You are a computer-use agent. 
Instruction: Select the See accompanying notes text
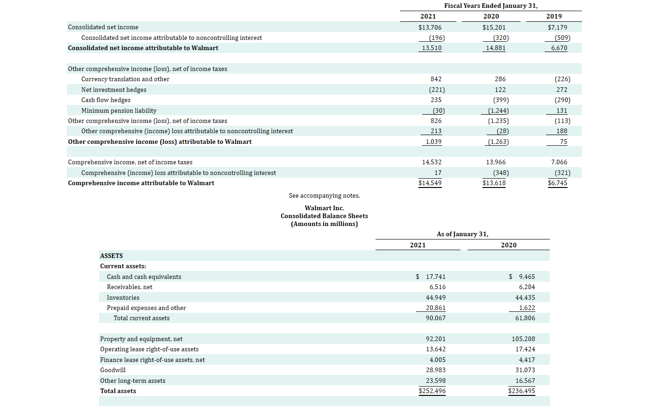pyautogui.click(x=324, y=195)
